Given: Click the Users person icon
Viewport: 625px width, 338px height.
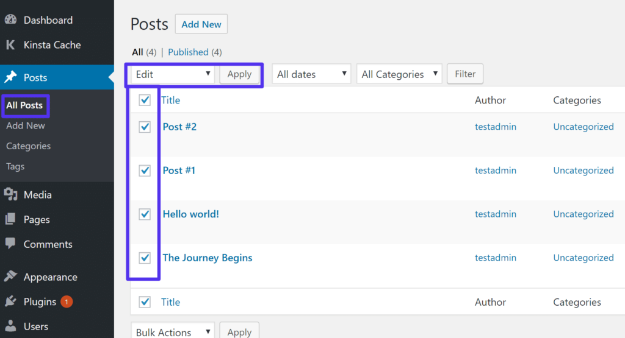Looking at the screenshot, I should click(10, 326).
